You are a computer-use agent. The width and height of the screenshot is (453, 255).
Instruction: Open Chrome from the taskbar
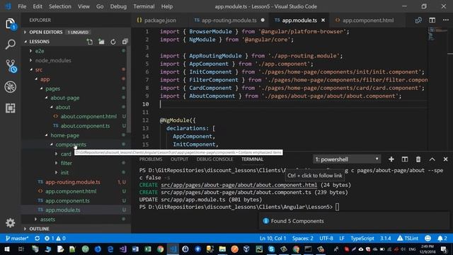(x=161, y=249)
